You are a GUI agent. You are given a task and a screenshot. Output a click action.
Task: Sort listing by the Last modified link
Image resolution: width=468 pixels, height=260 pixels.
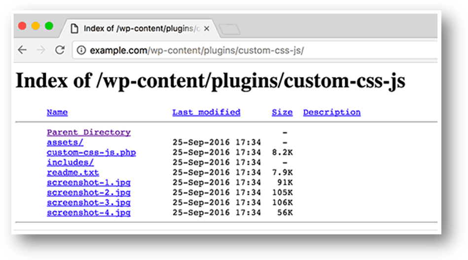(206, 112)
